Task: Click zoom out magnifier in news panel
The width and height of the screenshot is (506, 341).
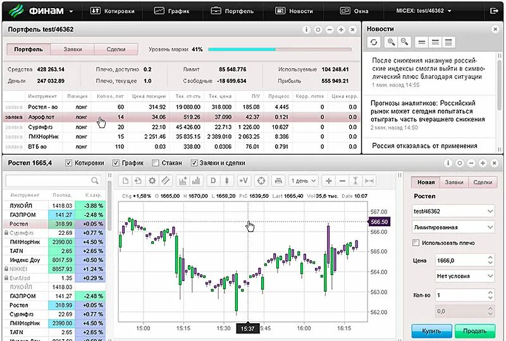Action: [x=404, y=42]
